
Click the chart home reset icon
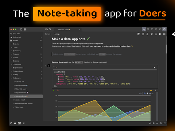[150, 94]
